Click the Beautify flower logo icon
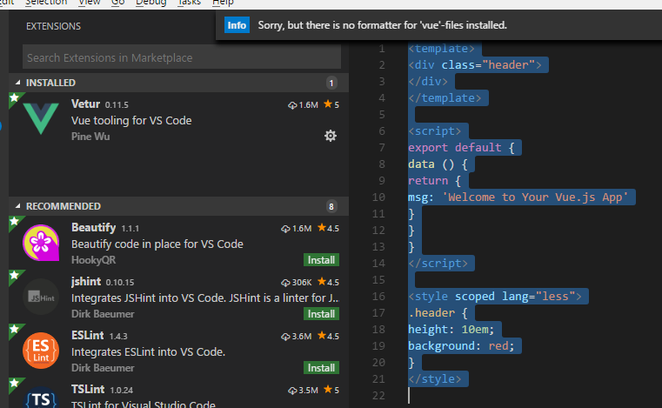The height and width of the screenshot is (408, 662). tap(41, 243)
